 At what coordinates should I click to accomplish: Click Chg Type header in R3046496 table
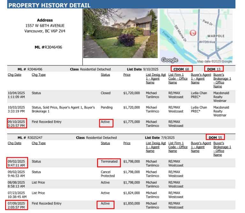[x=39, y=75]
